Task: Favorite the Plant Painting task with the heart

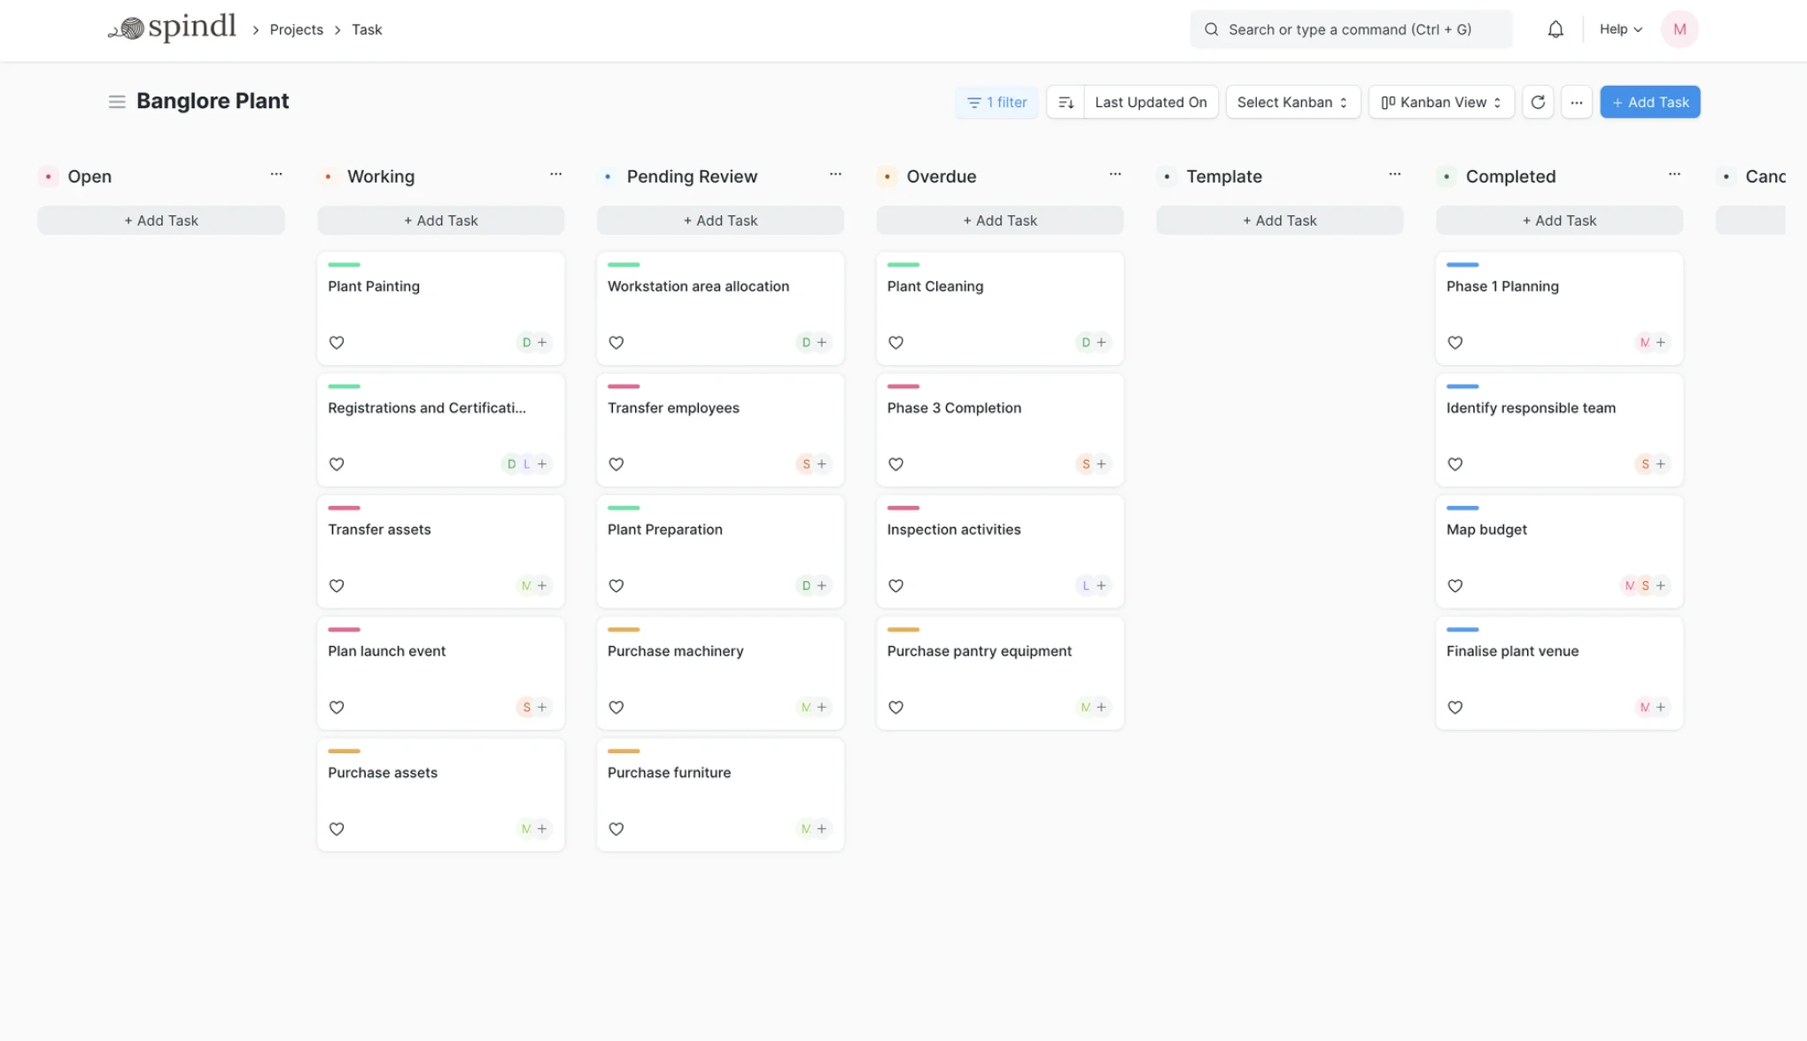Action: click(x=337, y=342)
